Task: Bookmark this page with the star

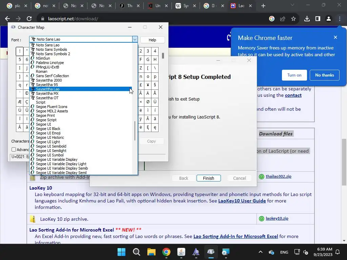Action: 293,19
